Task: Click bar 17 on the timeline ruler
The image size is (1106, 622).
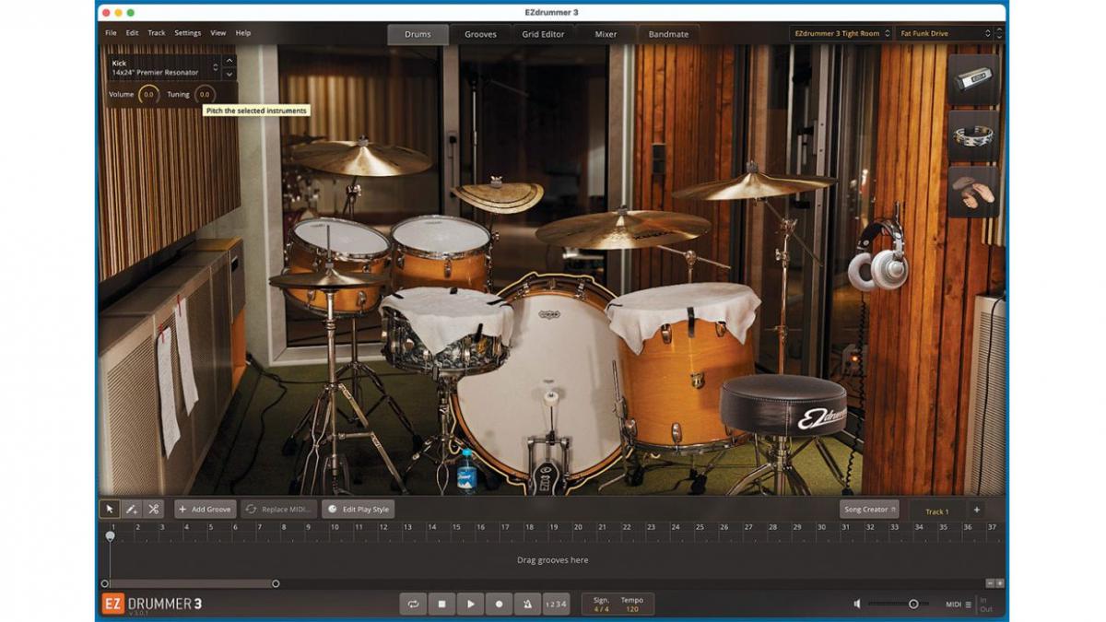Action: point(504,528)
